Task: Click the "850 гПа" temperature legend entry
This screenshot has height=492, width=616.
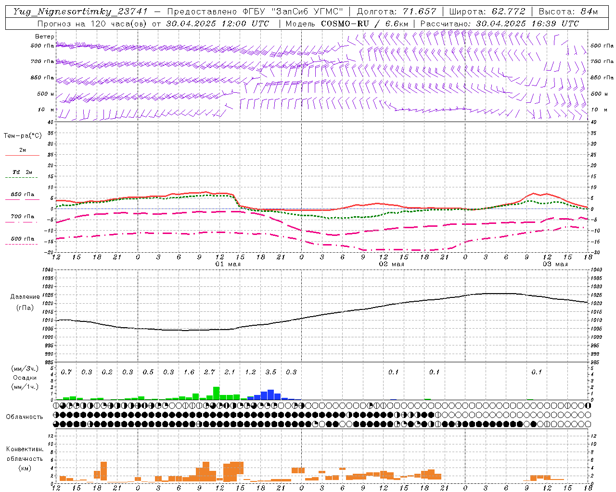Action: (22, 195)
